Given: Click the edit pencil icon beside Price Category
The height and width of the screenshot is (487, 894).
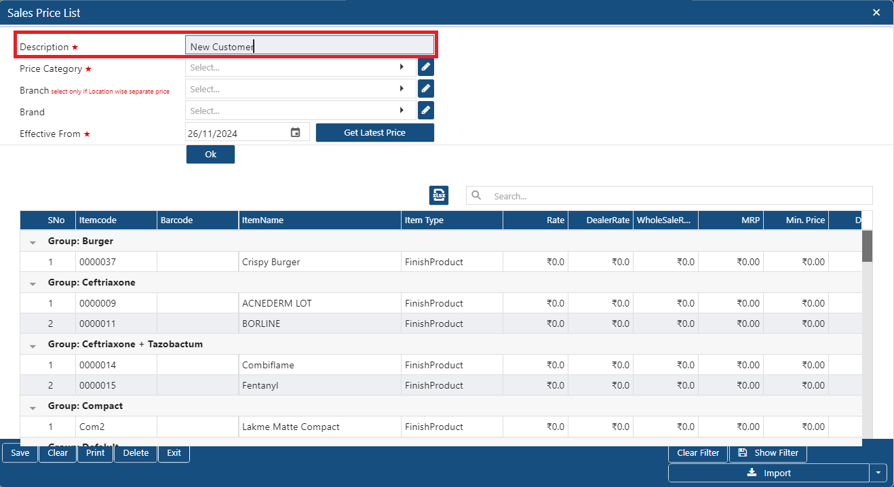Looking at the screenshot, I should pos(426,67).
